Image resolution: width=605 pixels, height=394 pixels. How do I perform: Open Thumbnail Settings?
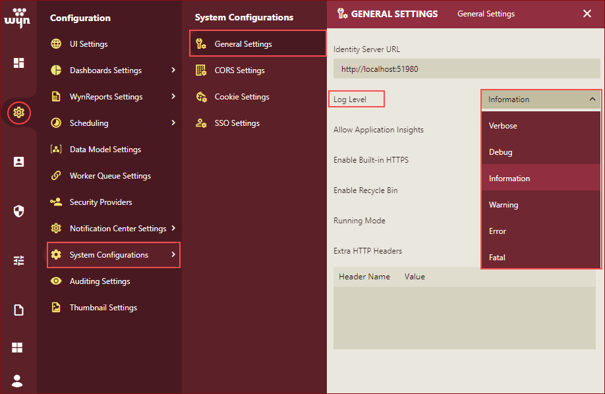tap(103, 307)
